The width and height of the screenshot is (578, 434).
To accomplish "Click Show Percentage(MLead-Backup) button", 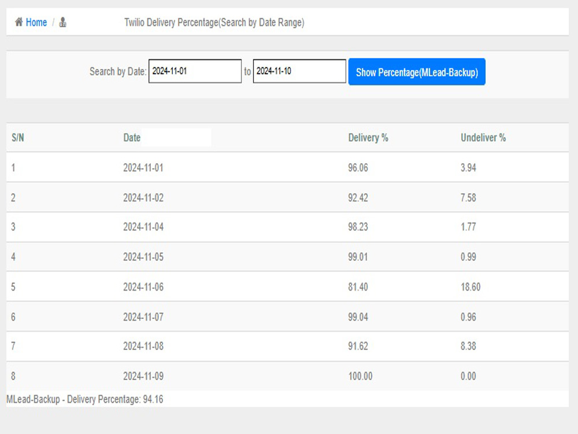I will (417, 72).
